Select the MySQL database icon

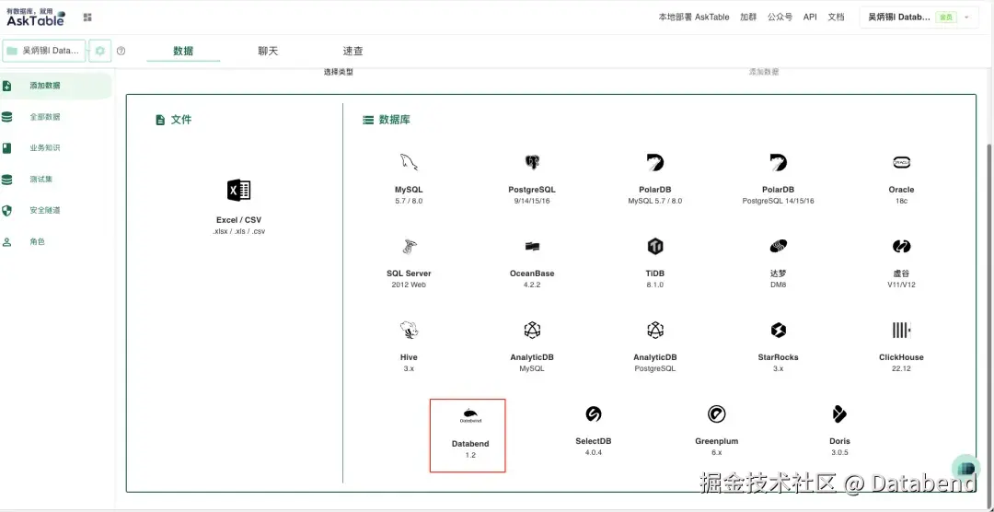[x=409, y=162]
